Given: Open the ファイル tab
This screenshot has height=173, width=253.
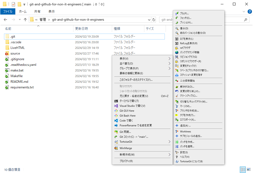Looking at the screenshot, I should pos(8,12).
